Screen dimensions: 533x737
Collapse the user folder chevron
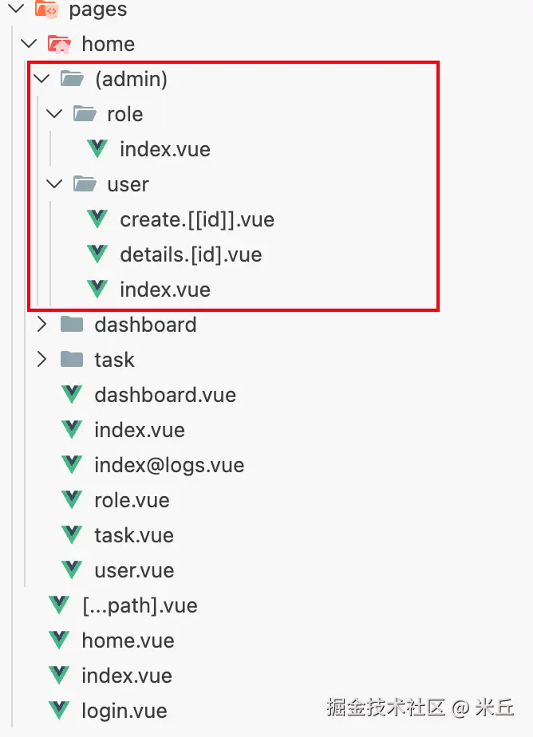pos(54,184)
